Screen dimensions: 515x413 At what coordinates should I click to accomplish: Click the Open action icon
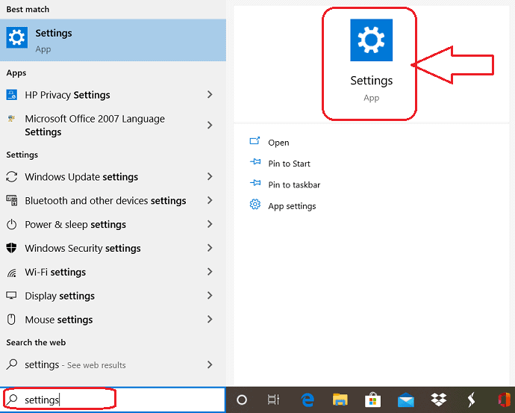pos(255,141)
